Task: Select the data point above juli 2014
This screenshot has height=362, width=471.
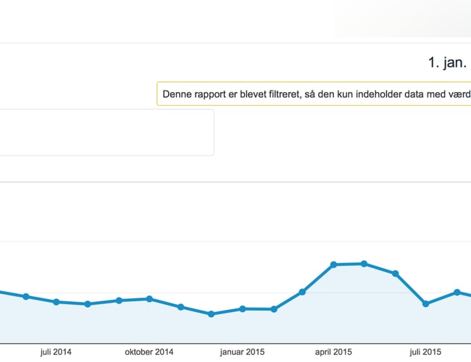Action: click(x=57, y=302)
